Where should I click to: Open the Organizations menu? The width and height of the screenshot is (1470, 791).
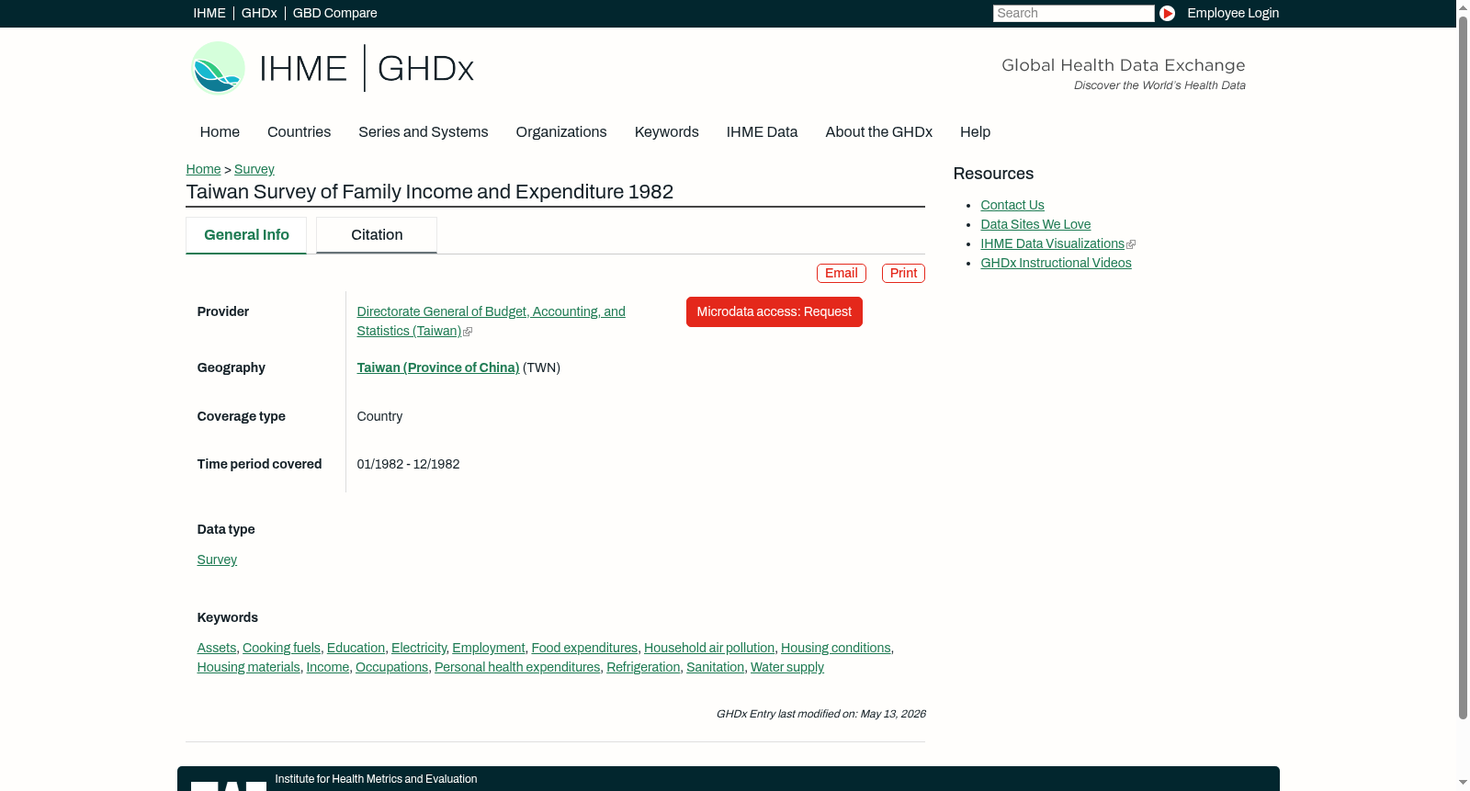(561, 132)
